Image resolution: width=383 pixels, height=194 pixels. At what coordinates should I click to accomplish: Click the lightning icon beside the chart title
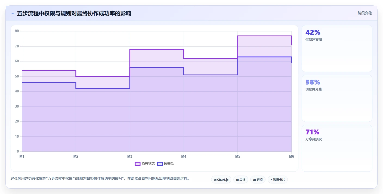[13, 14]
